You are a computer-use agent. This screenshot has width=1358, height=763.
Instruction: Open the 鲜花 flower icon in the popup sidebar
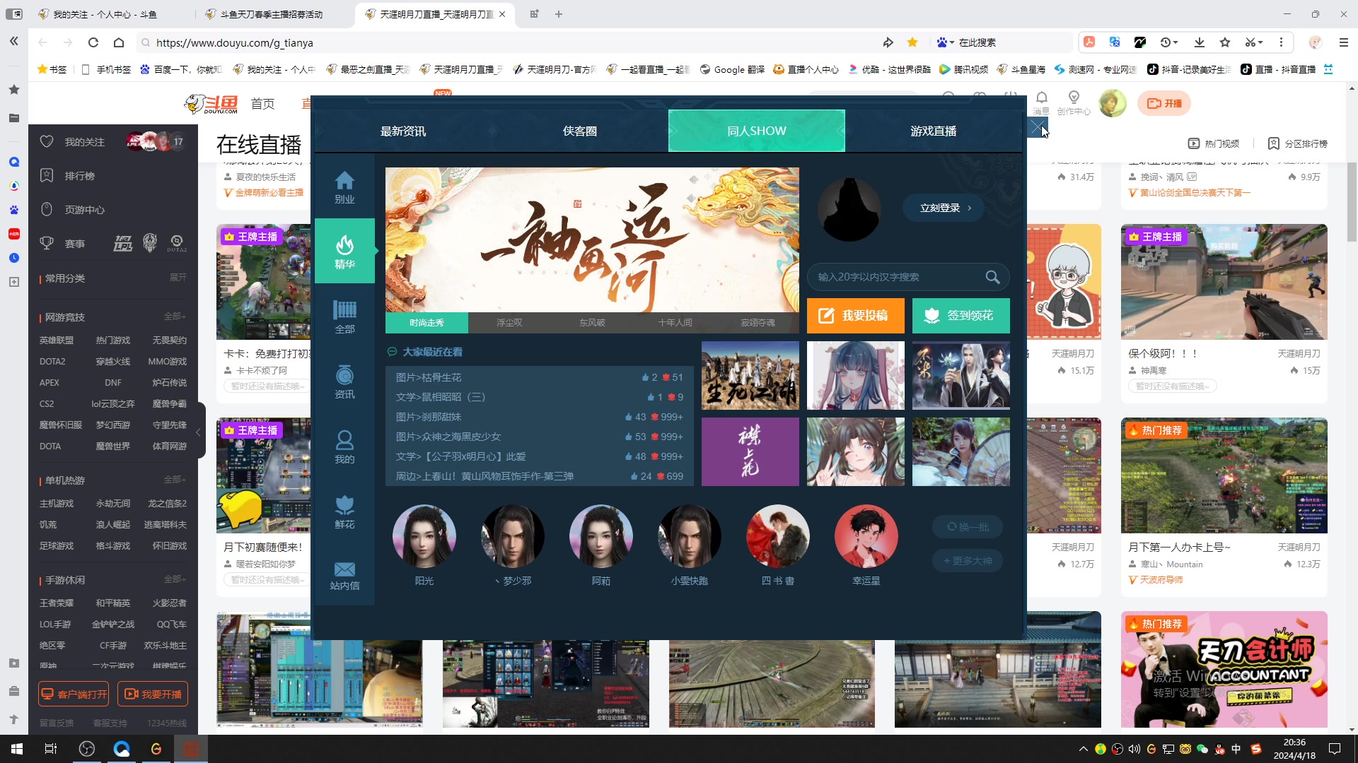344,511
